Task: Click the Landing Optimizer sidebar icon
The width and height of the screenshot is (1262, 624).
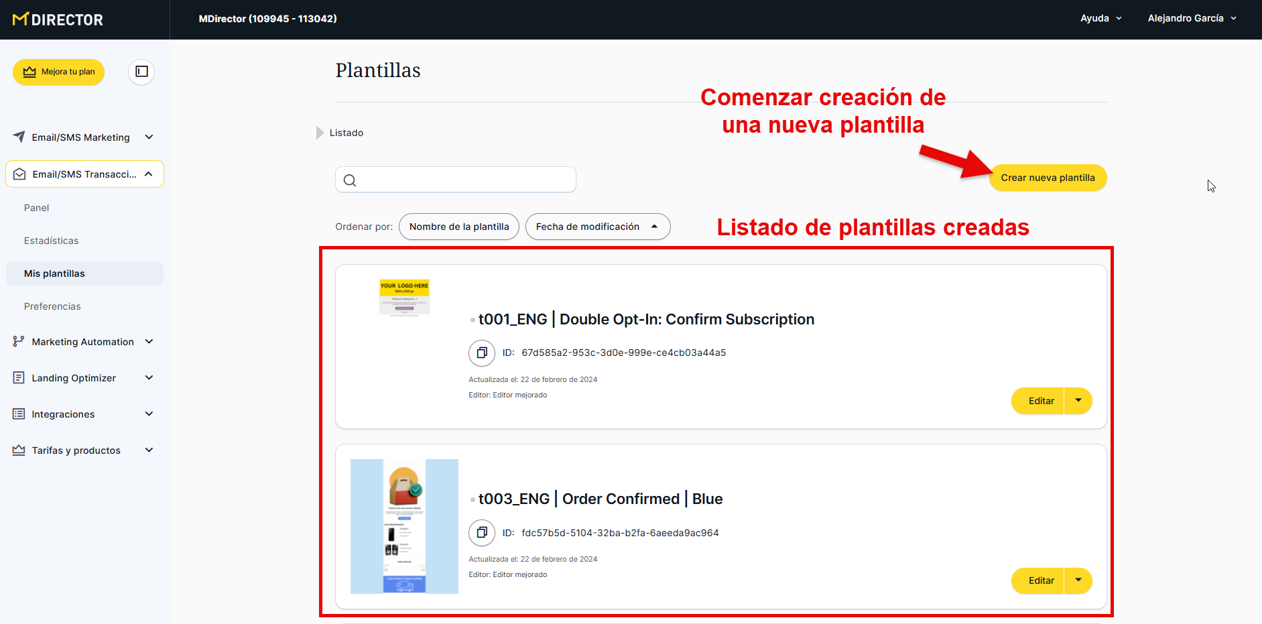Action: point(19,378)
